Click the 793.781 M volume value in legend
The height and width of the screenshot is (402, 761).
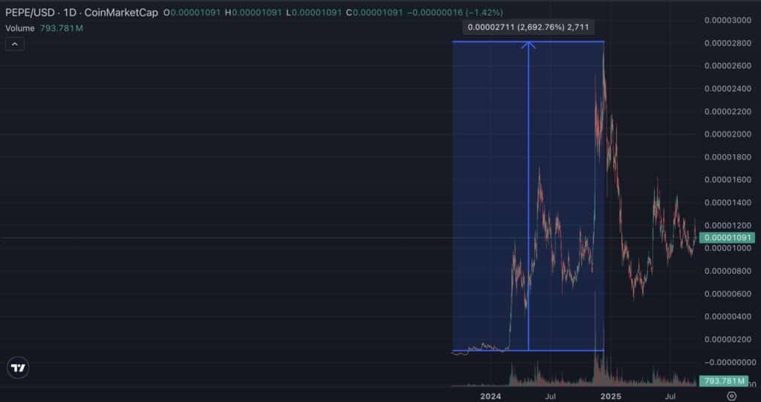point(61,28)
